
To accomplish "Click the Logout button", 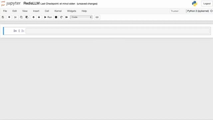I will (x=207, y=4).
